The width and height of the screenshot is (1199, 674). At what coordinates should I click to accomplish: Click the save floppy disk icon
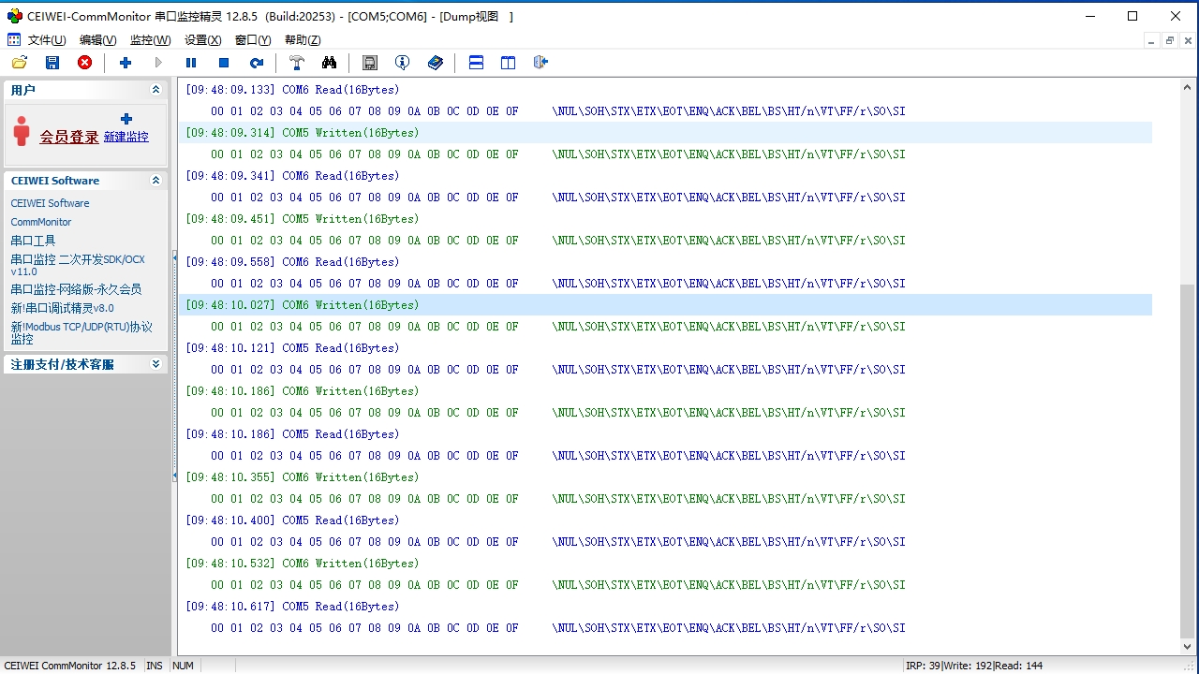coord(52,63)
